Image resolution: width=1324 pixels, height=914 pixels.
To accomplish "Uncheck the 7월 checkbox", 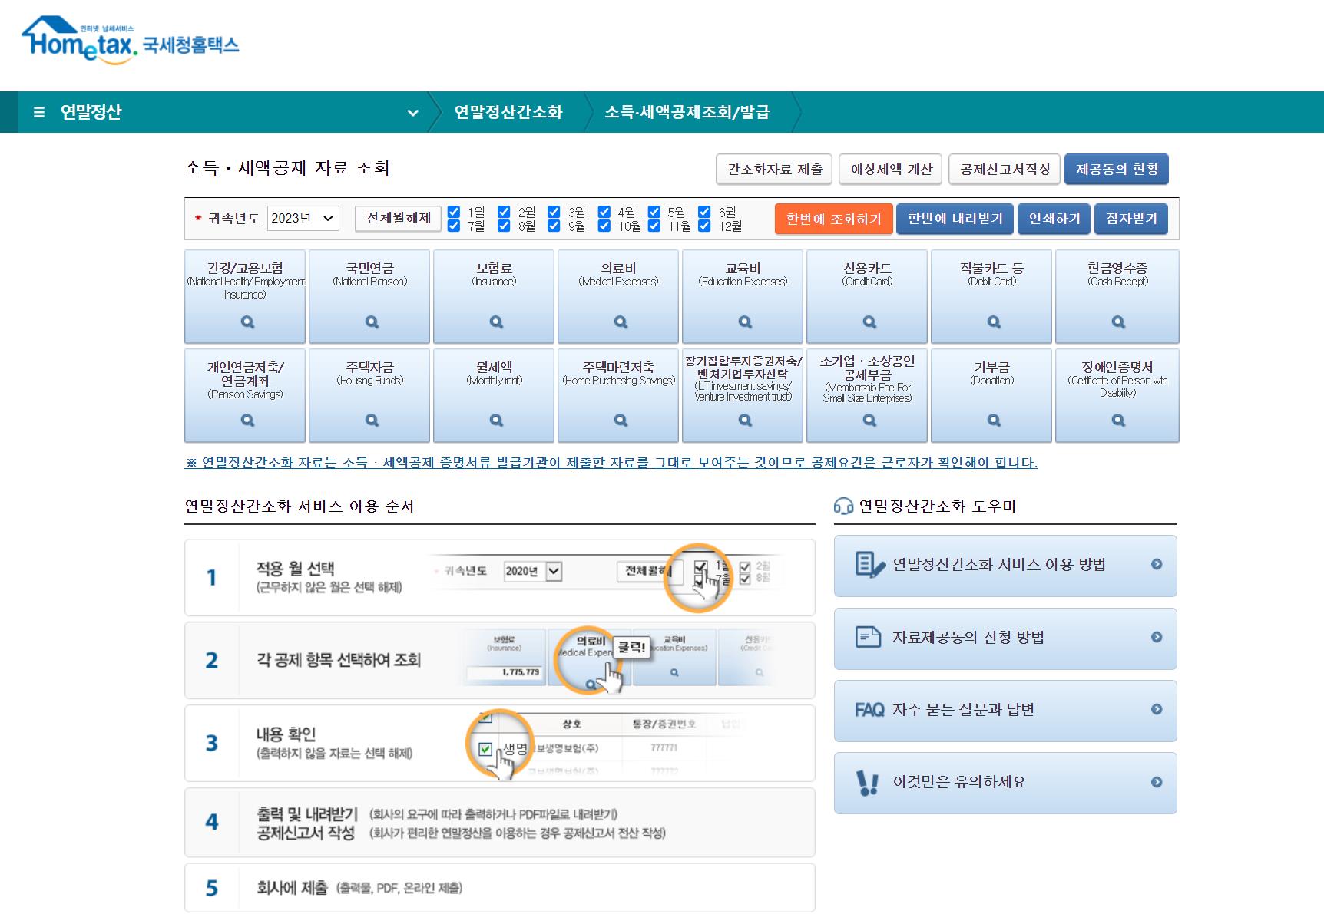I will [454, 226].
